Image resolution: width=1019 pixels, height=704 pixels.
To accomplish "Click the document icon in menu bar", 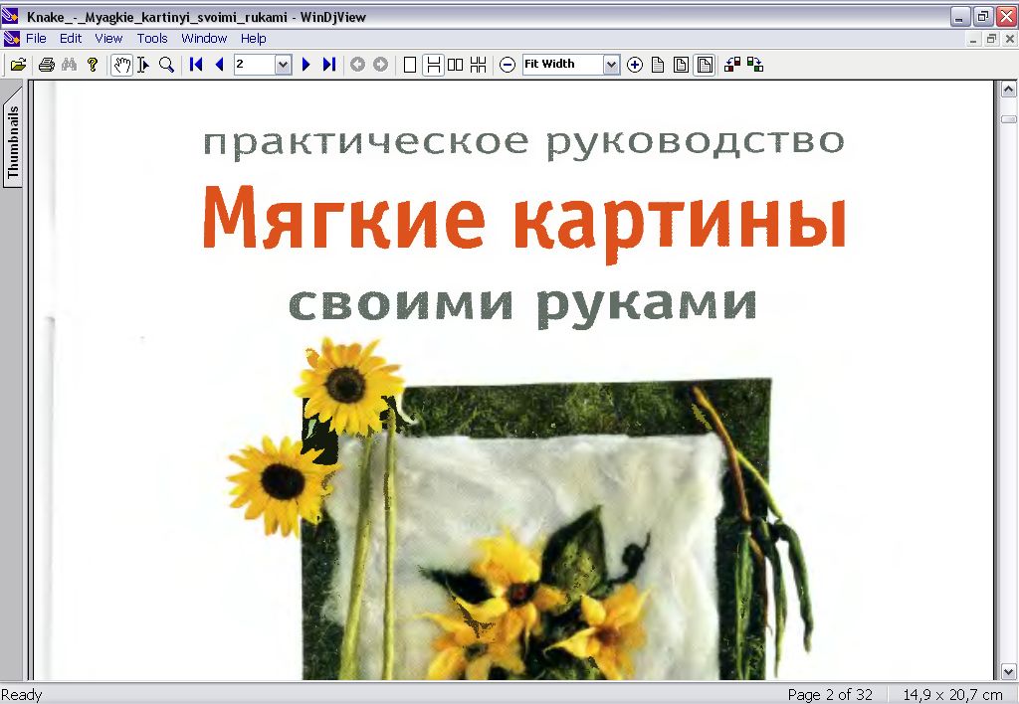I will 11,39.
